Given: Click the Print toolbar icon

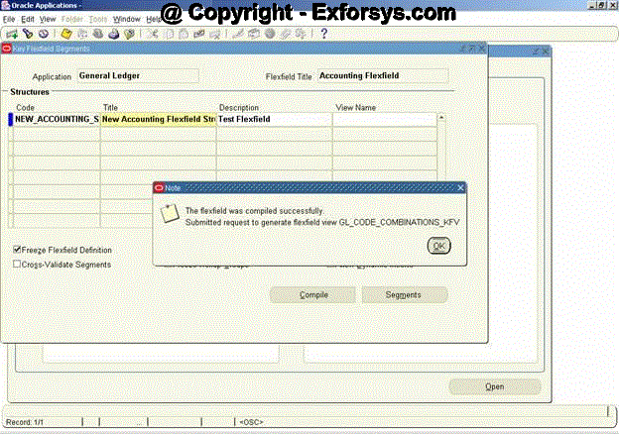Looking at the screenshot, I should point(114,33).
